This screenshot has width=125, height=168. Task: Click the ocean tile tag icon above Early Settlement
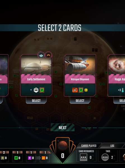pyautogui.click(x=41, y=55)
